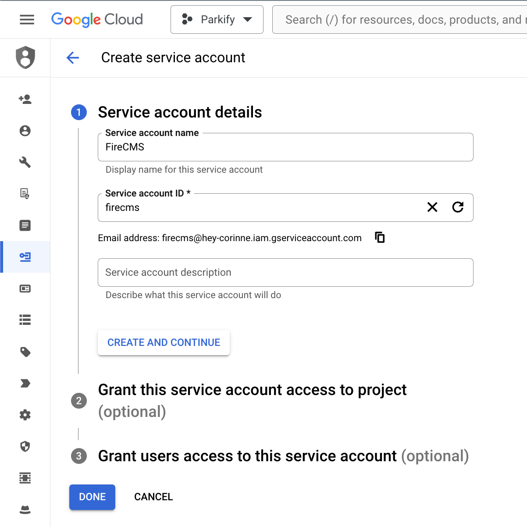Open Policy Troubleshooter via the wrench icon
Image resolution: width=527 pixels, height=527 pixels.
tap(25, 162)
